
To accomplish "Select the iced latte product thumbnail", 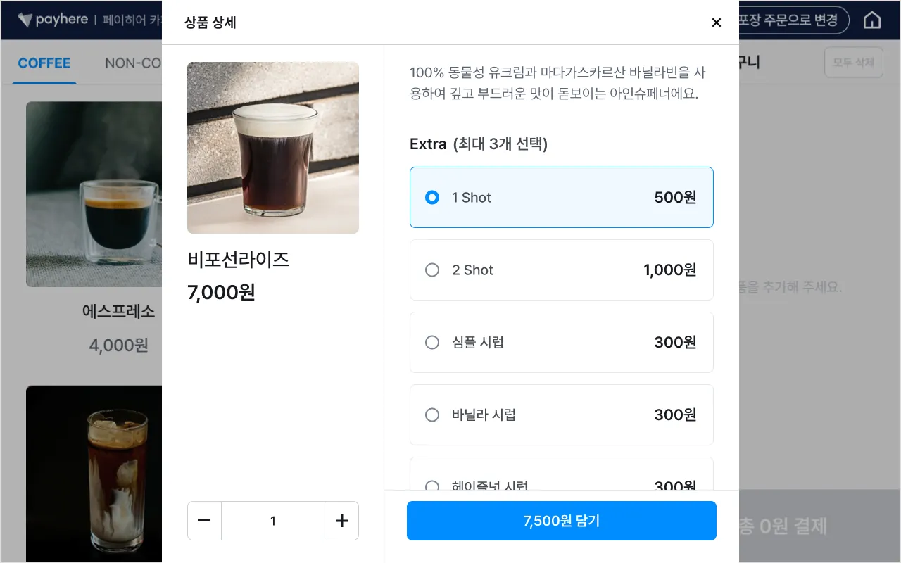I will pyautogui.click(x=94, y=473).
